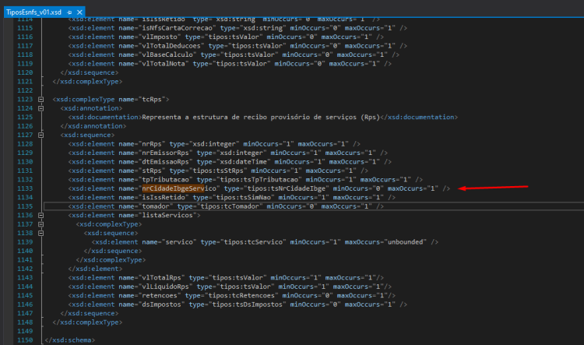Click the "nrEmissorRps" element name

coord(165,153)
